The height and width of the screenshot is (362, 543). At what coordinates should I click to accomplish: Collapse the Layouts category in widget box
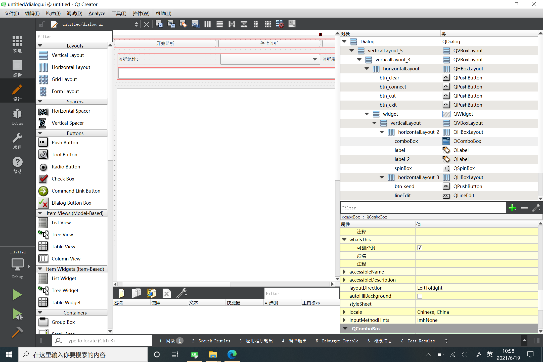click(40, 46)
